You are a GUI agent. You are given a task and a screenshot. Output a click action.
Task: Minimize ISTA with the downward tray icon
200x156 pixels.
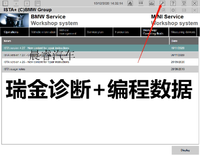click(x=184, y=3)
